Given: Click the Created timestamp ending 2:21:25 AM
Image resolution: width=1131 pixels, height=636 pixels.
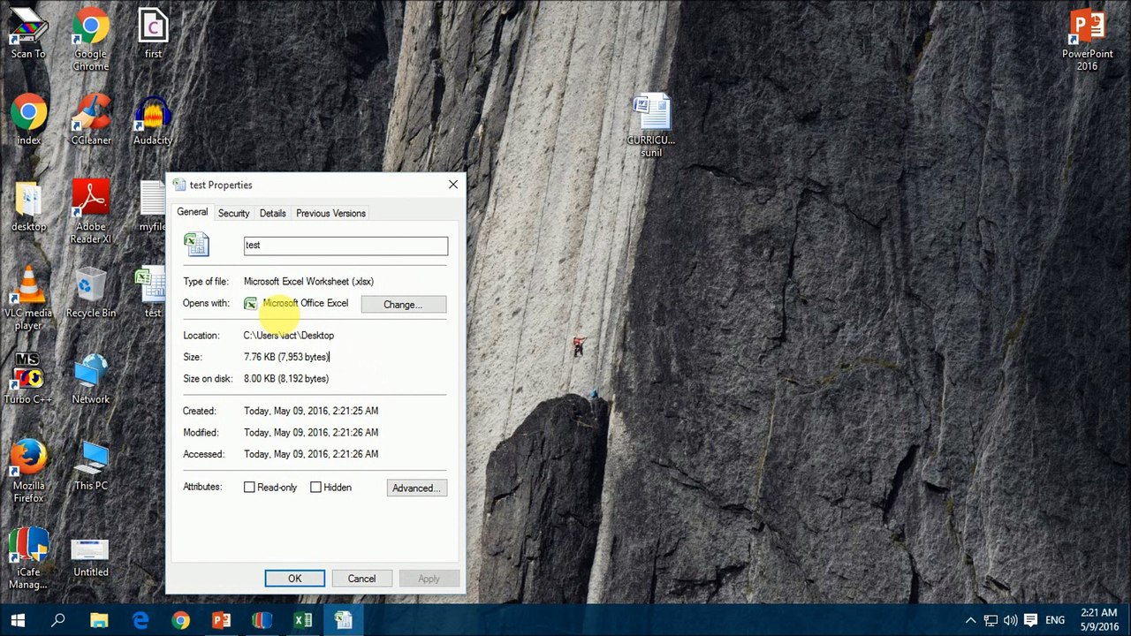Looking at the screenshot, I should click(311, 411).
